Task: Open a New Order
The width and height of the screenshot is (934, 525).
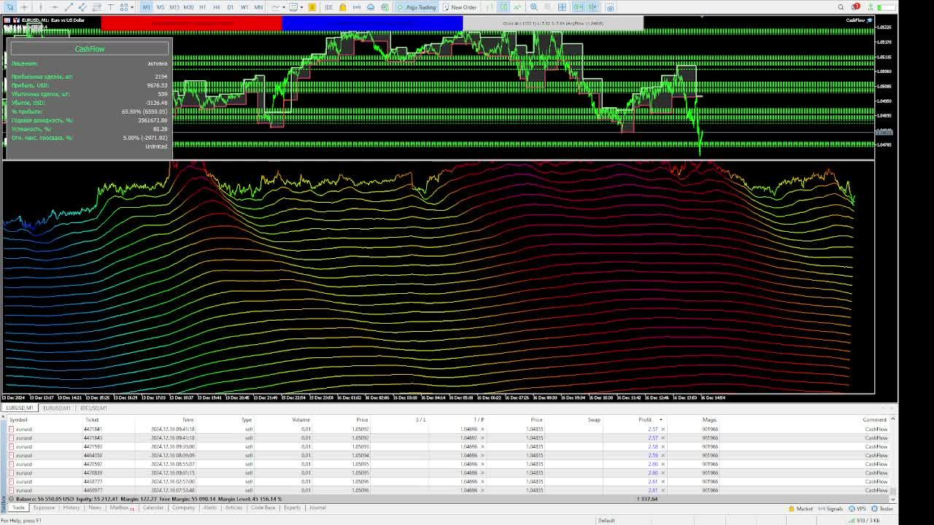Action: click(460, 7)
